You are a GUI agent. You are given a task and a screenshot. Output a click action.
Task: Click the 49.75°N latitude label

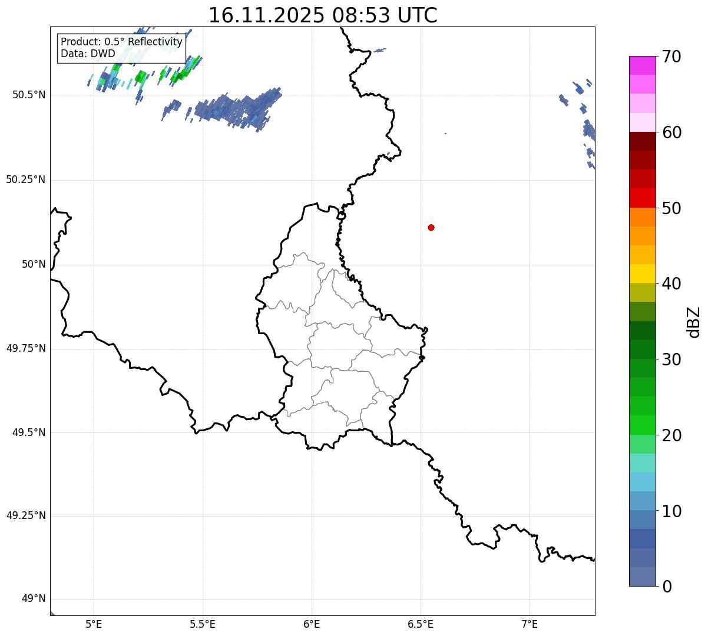click(x=25, y=348)
